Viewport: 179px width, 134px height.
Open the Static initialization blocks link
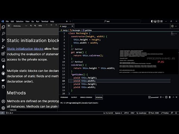pyautogui.click(x=25, y=49)
